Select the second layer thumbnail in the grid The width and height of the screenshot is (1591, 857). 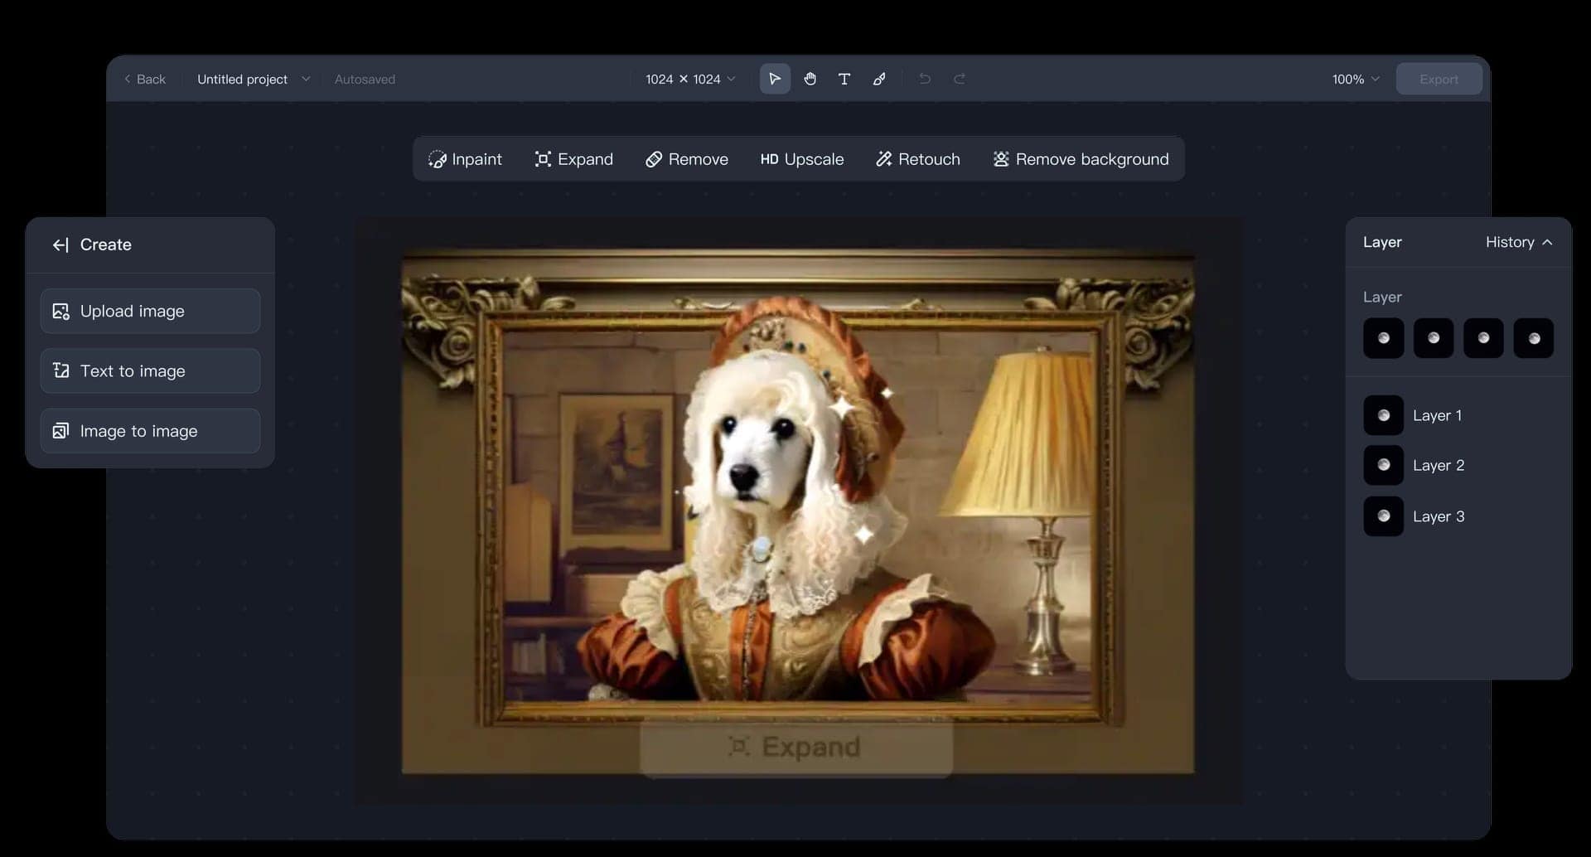(x=1434, y=338)
